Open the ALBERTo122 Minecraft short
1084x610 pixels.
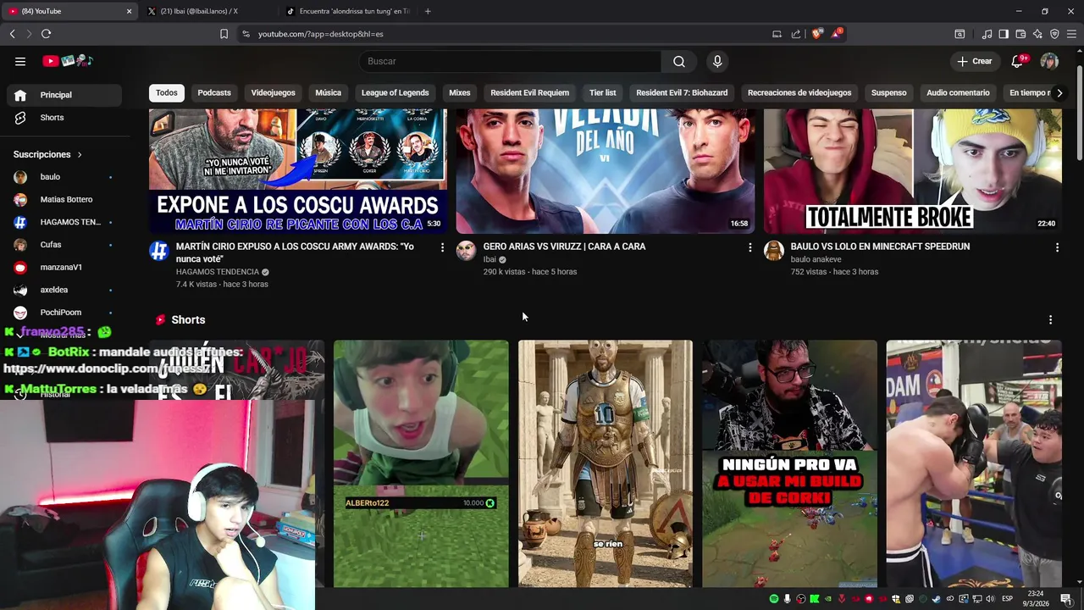421,463
